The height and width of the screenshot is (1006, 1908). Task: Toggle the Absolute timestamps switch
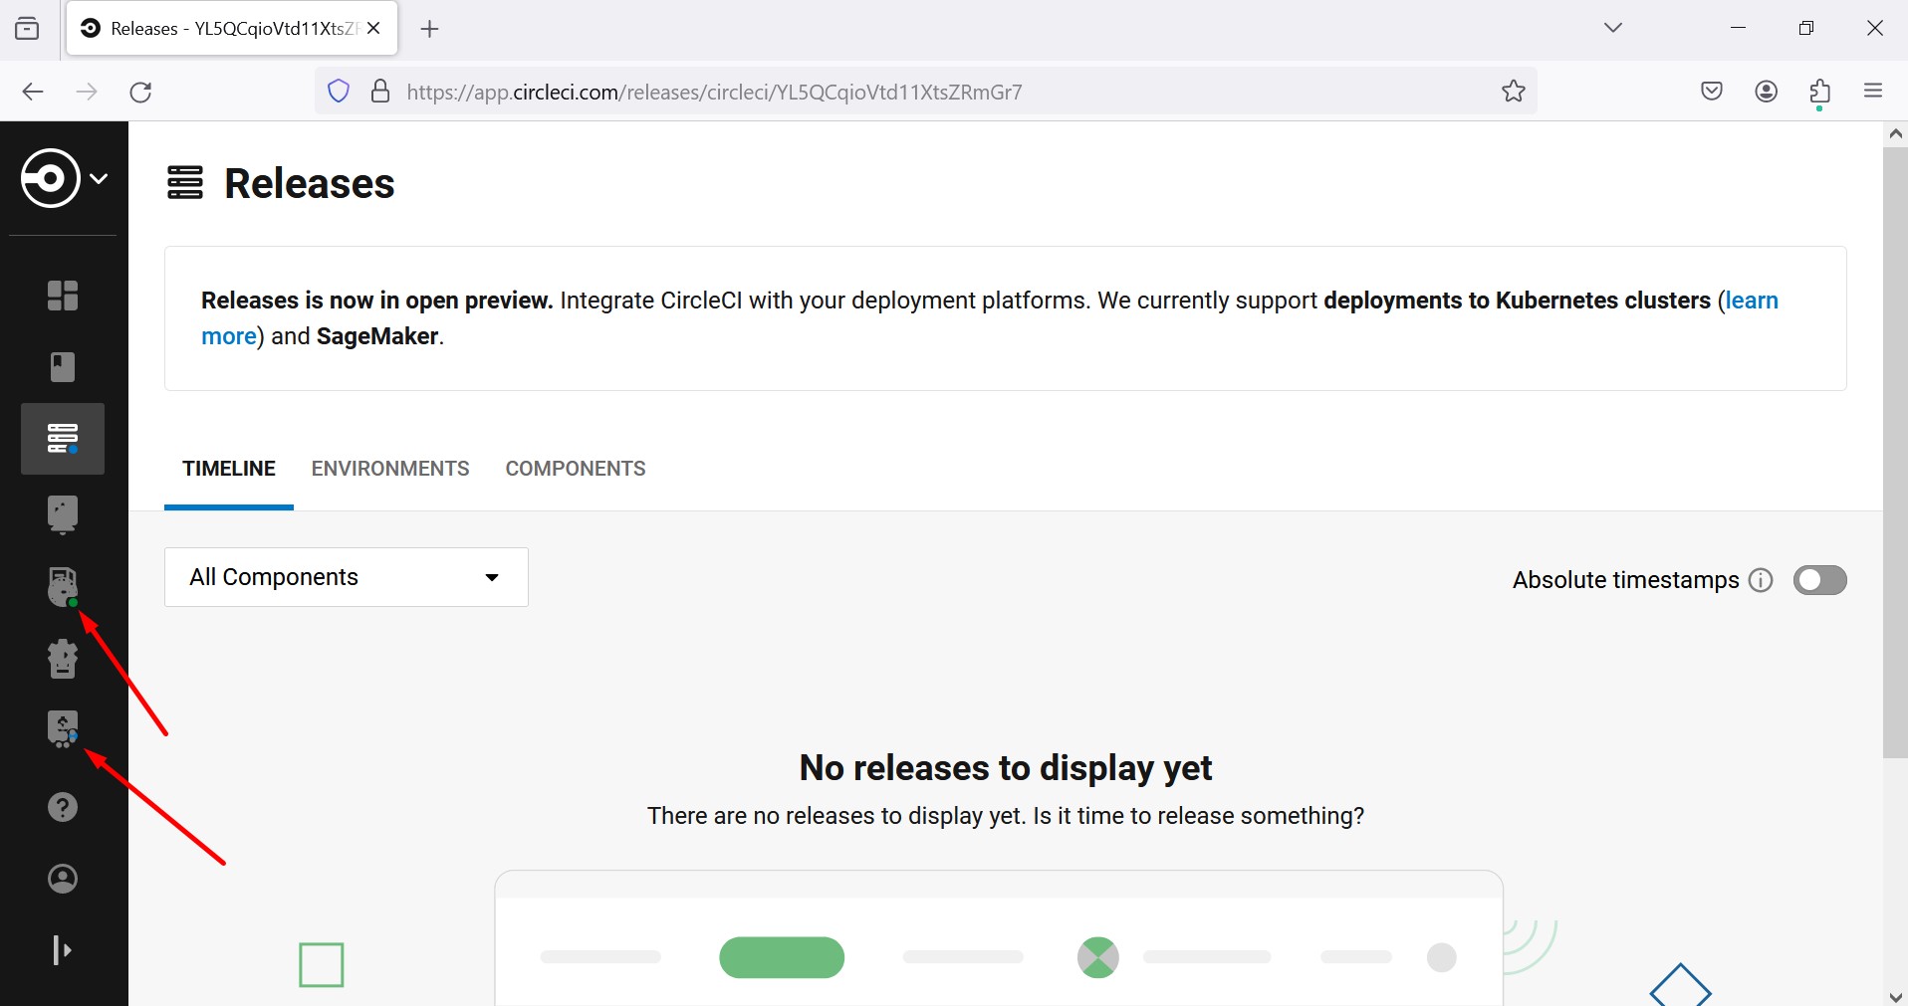point(1820,580)
